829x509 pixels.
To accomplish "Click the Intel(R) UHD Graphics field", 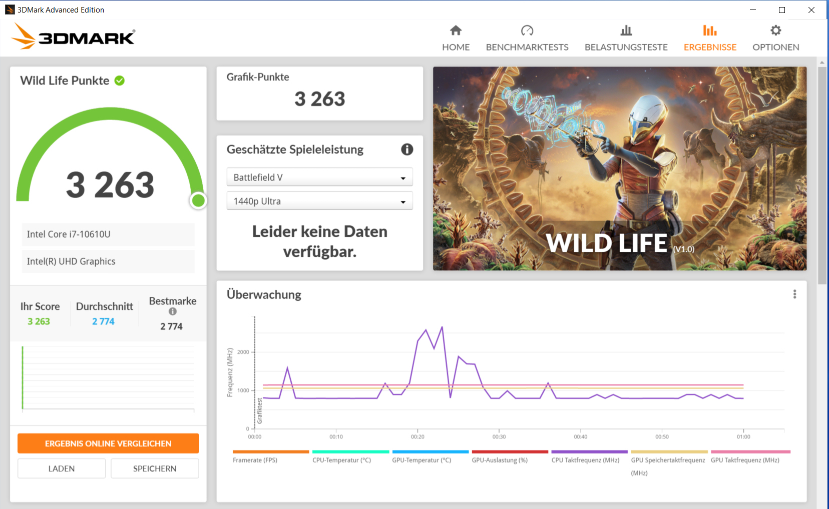I will click(108, 261).
